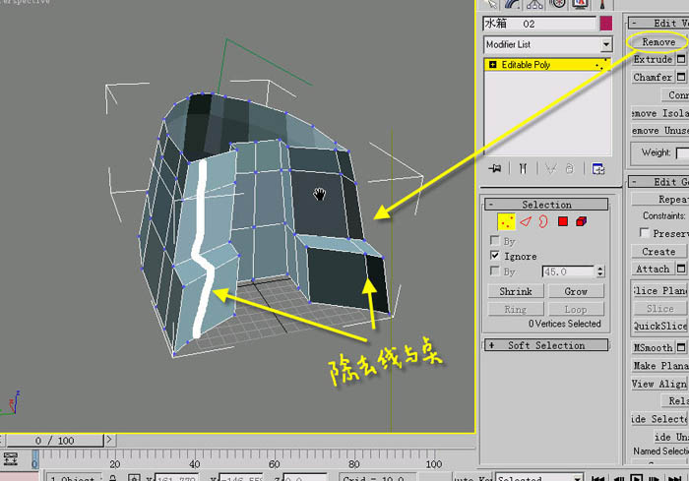Open Configure Modifier Sets icon
689x481 pixels.
click(x=598, y=168)
